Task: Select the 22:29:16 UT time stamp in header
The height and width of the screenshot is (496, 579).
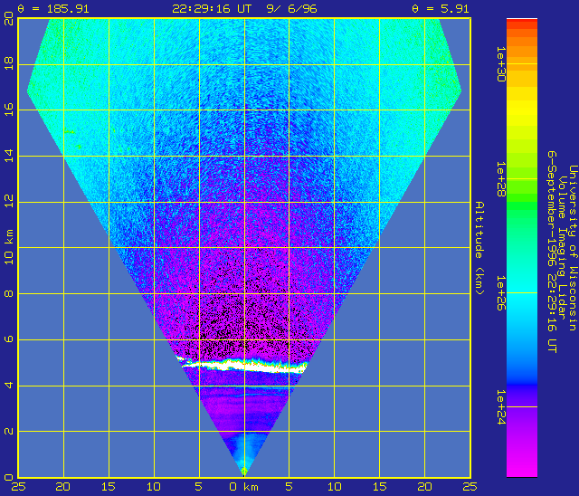Action: coord(212,8)
